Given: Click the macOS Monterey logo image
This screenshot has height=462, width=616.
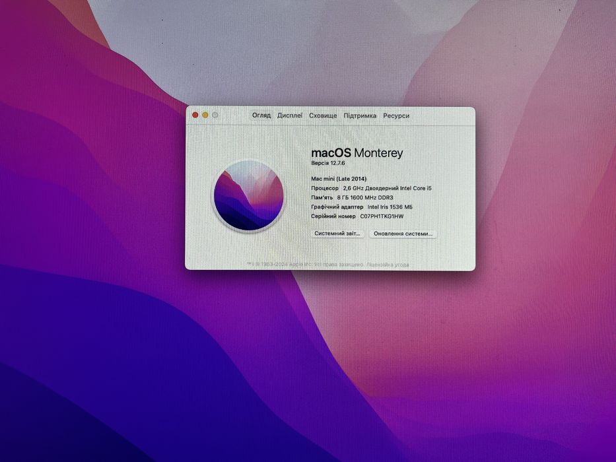Looking at the screenshot, I should (x=248, y=195).
